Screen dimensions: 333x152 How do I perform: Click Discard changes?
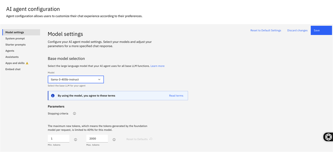tap(297, 30)
